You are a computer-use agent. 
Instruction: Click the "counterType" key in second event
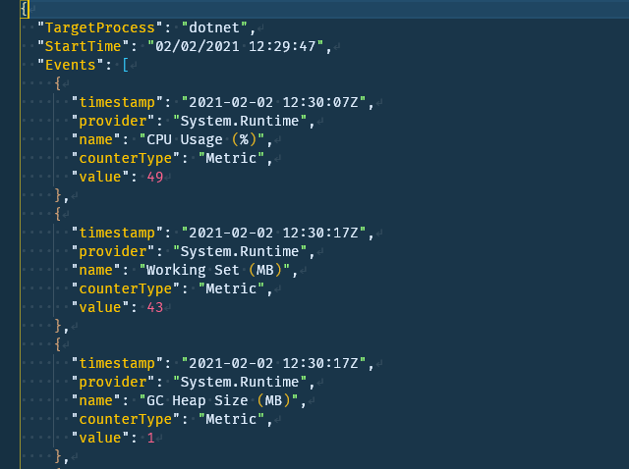click(x=126, y=288)
